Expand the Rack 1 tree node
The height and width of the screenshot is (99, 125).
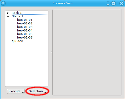pos(8,13)
